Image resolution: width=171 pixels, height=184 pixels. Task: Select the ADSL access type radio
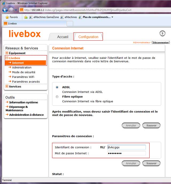click(57, 87)
